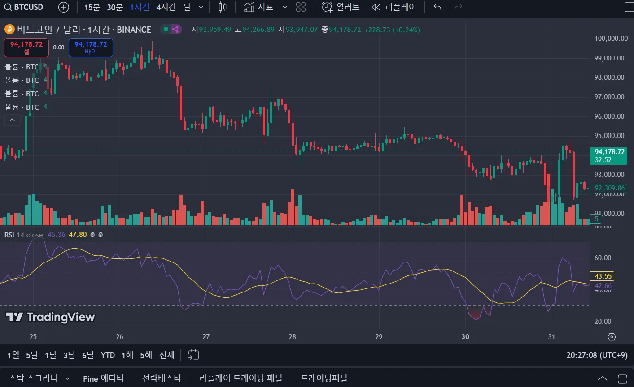Redo the last undone action

[x=458, y=7]
